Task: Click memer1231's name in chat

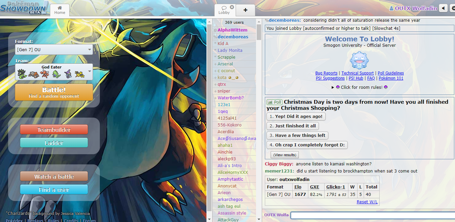Action: pos(279,171)
